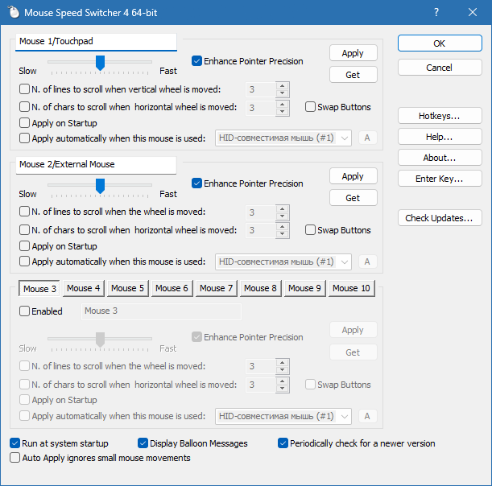This screenshot has height=486, width=492.
Task: Check Auto Apply ignores small mouse movements
Action: click(14, 458)
